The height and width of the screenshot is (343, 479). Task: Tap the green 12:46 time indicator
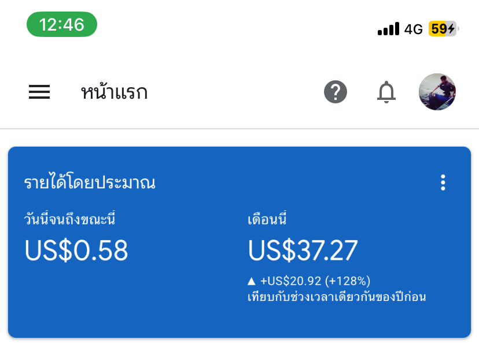(x=62, y=25)
